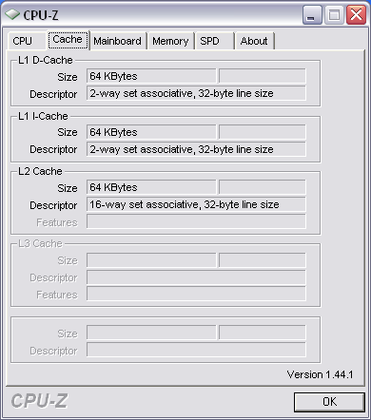371x420 pixels.
Task: Select the L2 Cache 16-way Descriptor field
Action: pyautogui.click(x=196, y=204)
